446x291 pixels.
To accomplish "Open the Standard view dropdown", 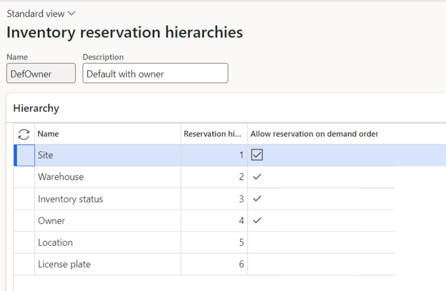I will (x=41, y=14).
